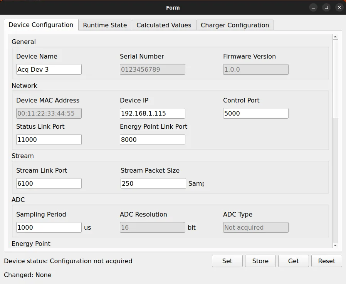Click the 'Energy Point' section heading
Image resolution: width=346 pixels, height=284 pixels.
[31, 244]
